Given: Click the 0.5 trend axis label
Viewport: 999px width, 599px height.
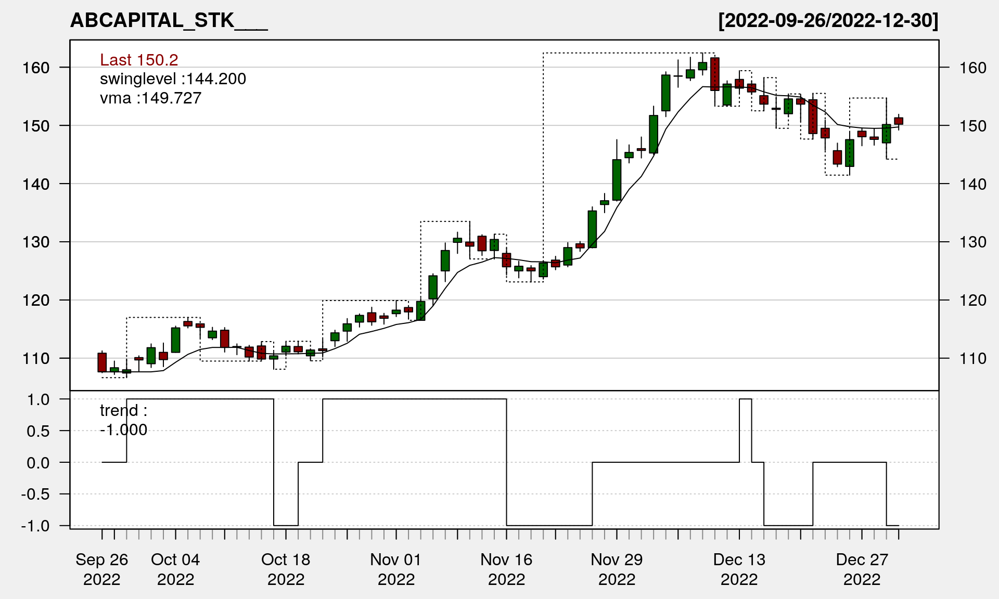Looking at the screenshot, I should [x=38, y=432].
